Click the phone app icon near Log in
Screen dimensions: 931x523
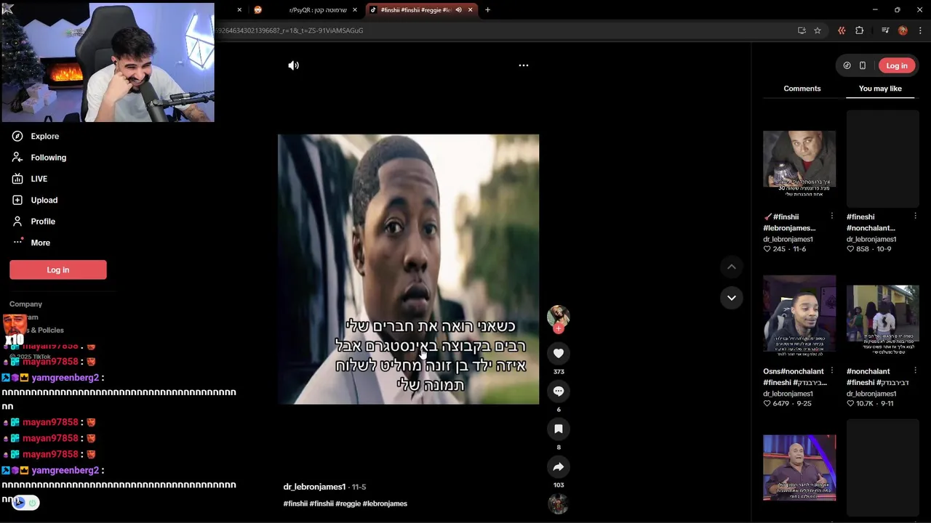click(863, 65)
